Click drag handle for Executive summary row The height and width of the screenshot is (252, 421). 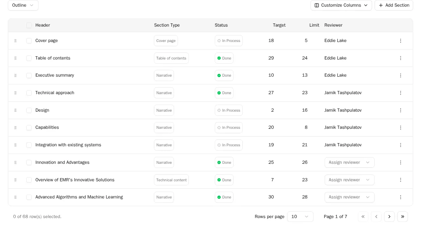[x=15, y=76]
